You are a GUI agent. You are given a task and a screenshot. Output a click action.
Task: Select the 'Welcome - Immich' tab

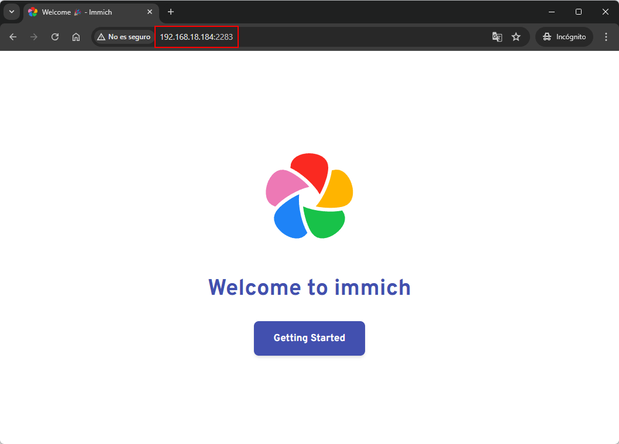[x=92, y=12]
